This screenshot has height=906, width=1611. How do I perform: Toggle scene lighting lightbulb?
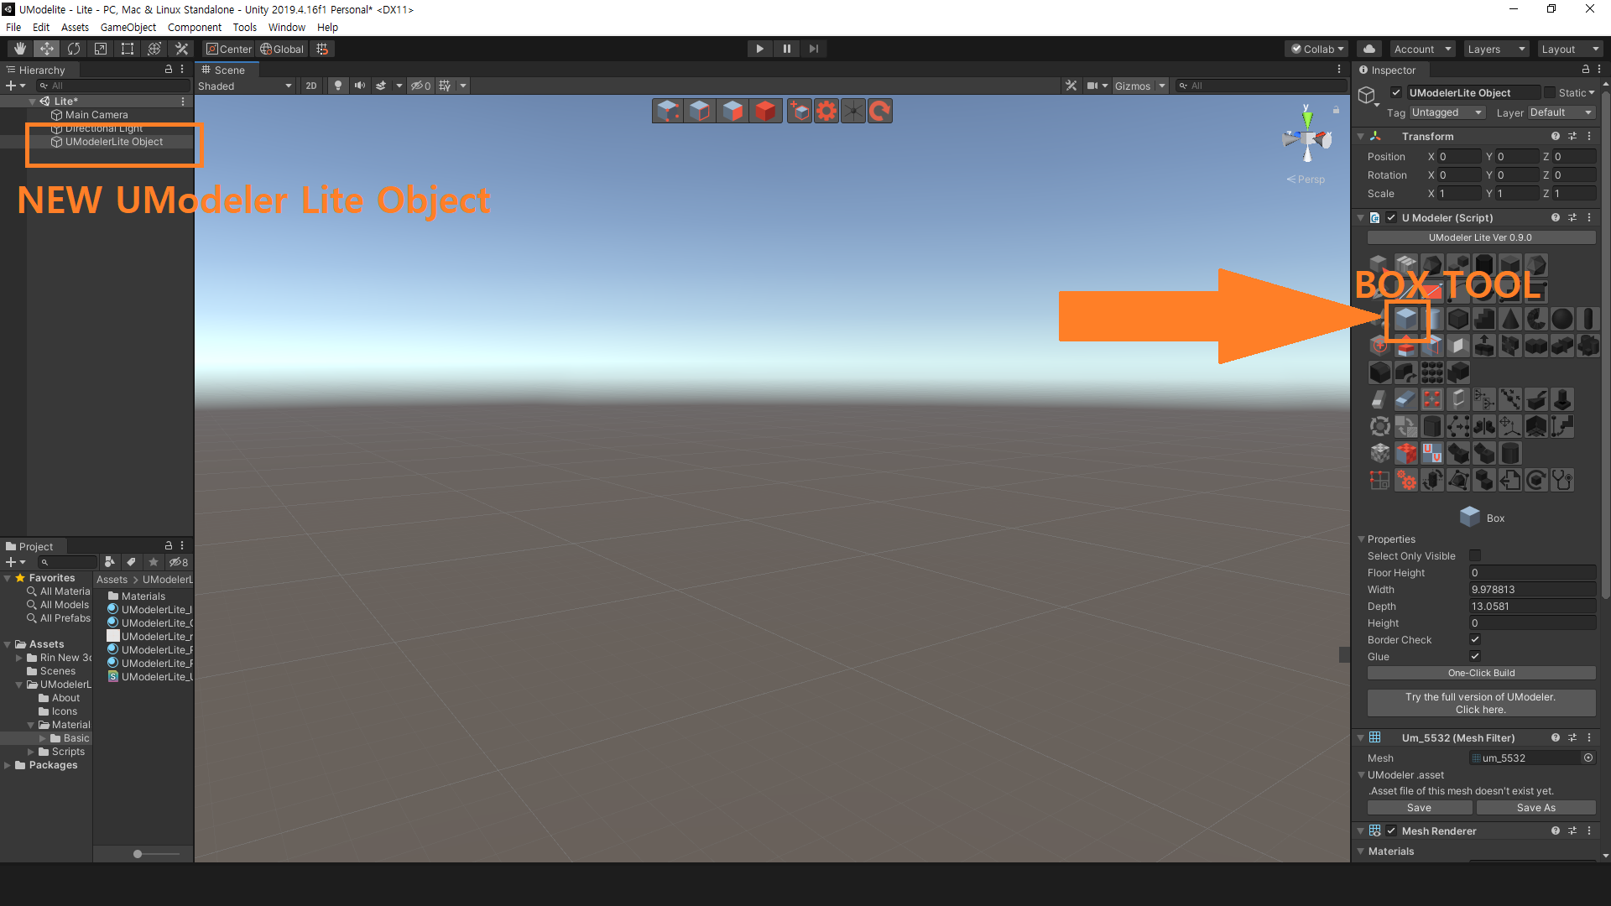tap(338, 86)
